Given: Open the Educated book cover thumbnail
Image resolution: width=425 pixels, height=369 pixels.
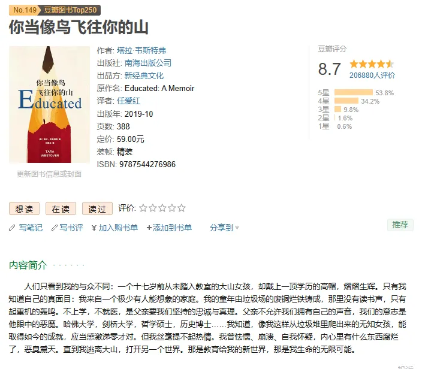Looking at the screenshot, I should tap(49, 105).
